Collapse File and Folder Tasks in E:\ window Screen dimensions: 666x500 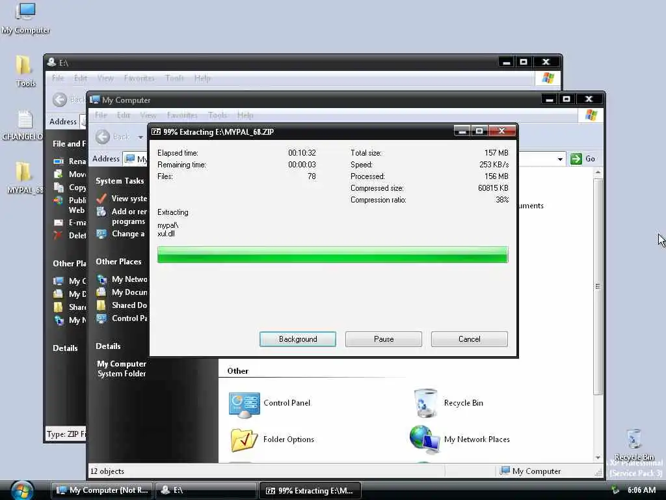69,144
